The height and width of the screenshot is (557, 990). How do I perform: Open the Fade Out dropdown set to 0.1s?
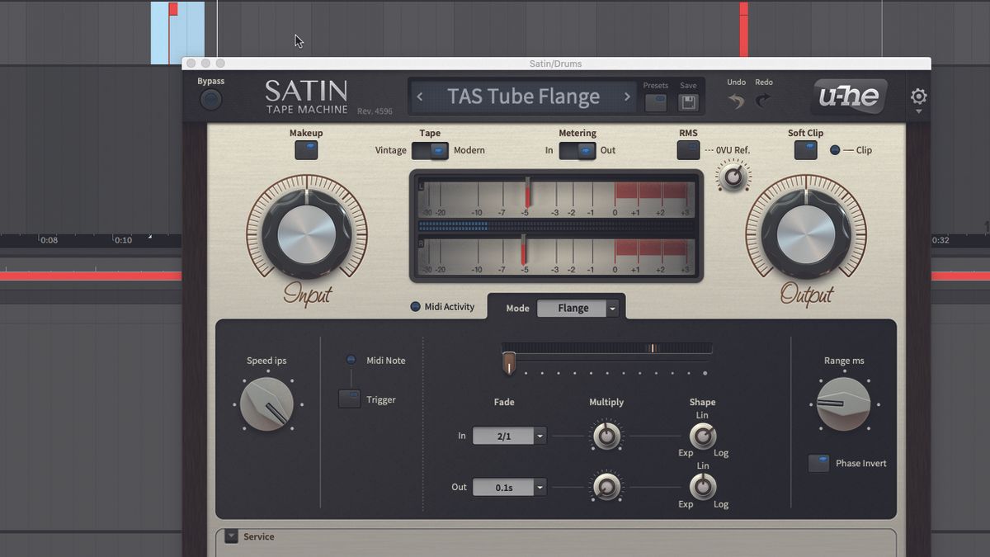pyautogui.click(x=509, y=487)
